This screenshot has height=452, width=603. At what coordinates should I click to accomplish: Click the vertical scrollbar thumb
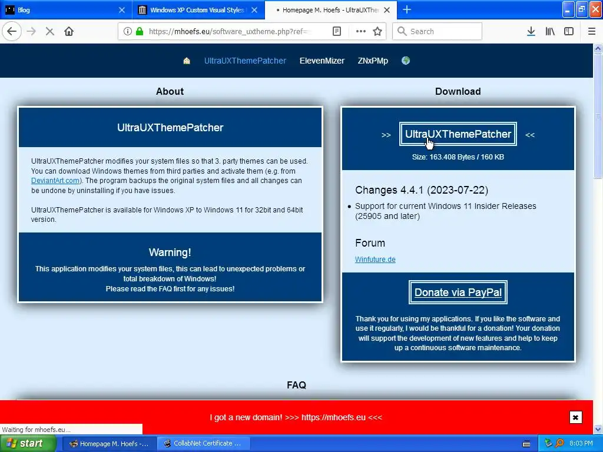click(x=598, y=115)
